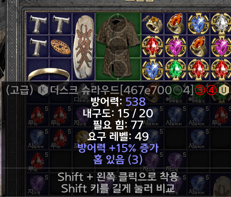Select the orange gem ring beside winged ring
Image resolution: width=231 pixels, height=197 pixels.
pos(175,24)
